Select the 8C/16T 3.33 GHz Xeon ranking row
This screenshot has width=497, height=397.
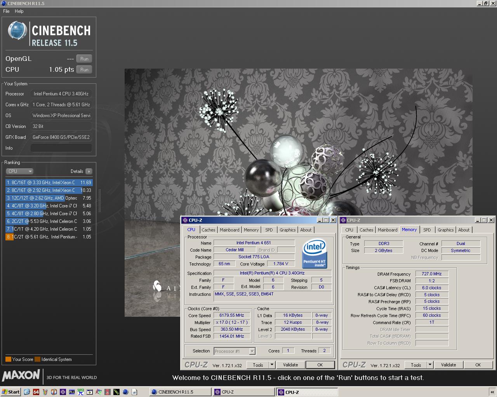click(49, 183)
